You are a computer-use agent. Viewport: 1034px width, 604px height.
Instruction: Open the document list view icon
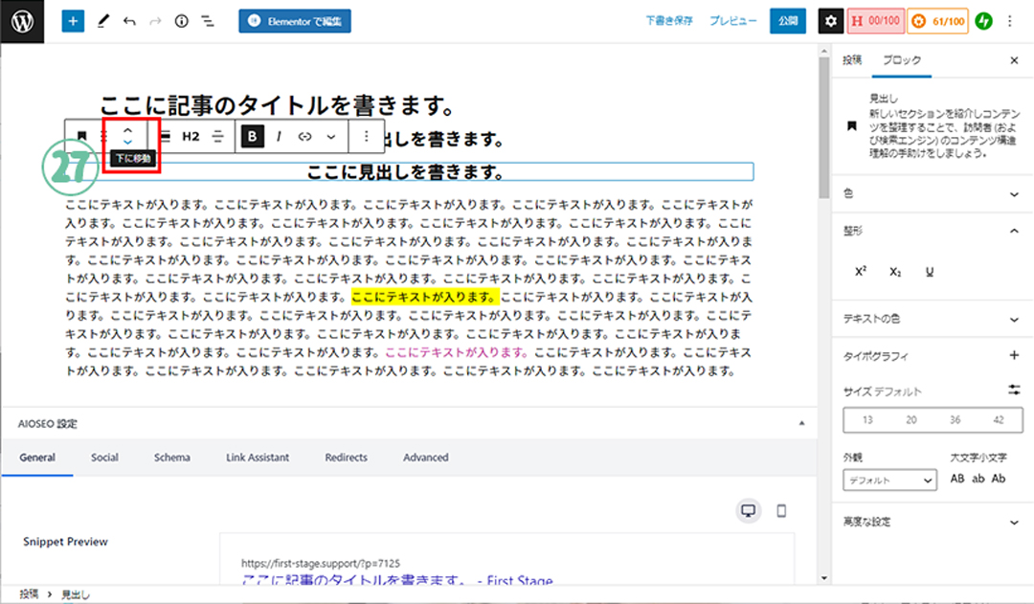point(208,20)
